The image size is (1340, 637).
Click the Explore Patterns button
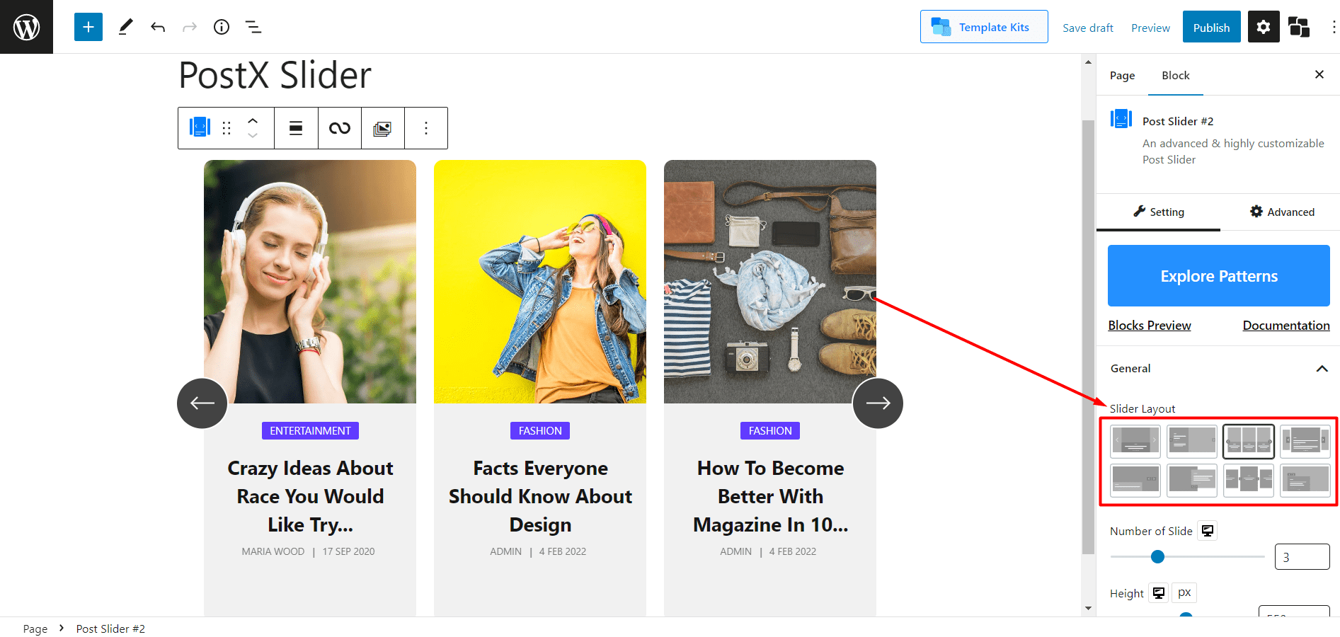pyautogui.click(x=1219, y=276)
